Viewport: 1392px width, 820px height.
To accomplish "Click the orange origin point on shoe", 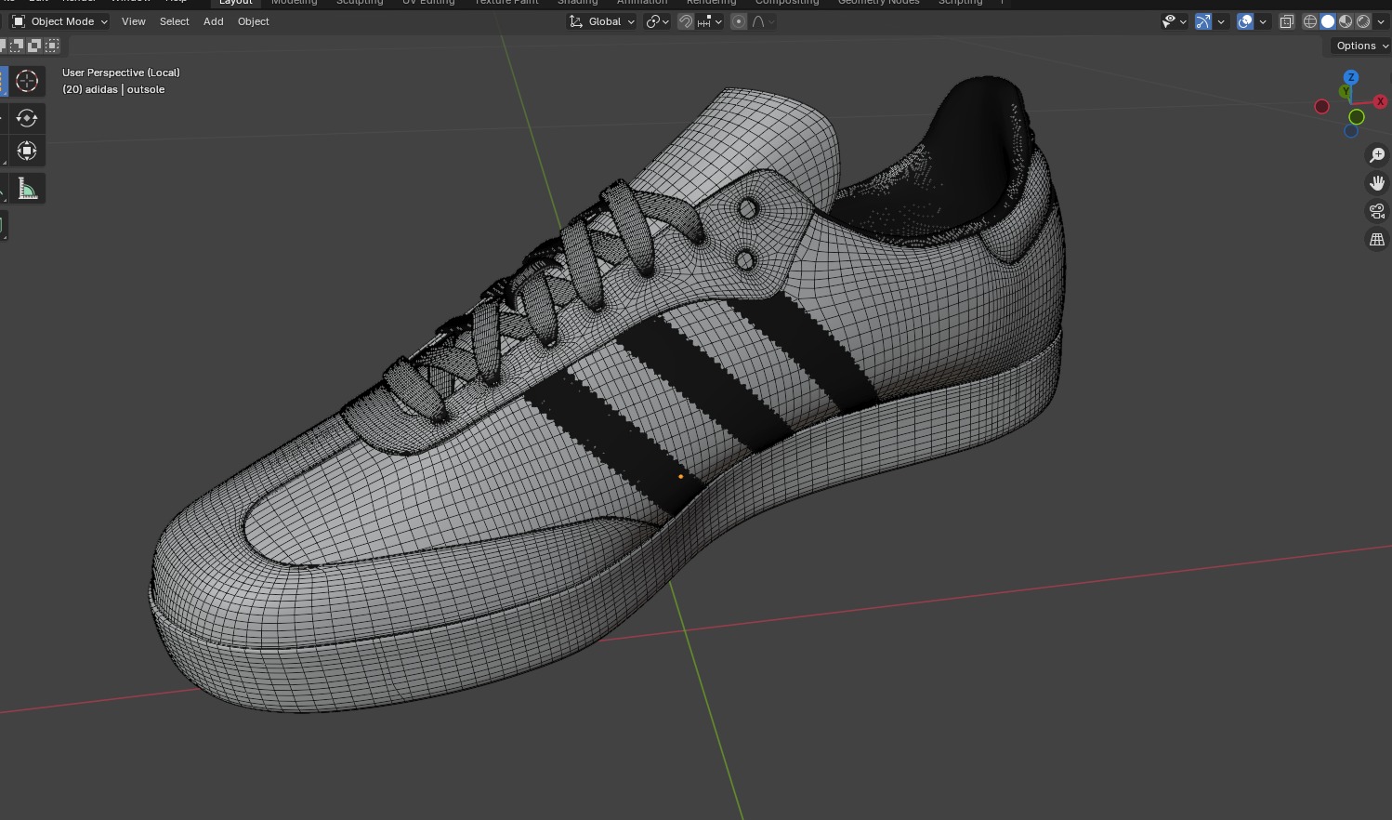I will 681,477.
